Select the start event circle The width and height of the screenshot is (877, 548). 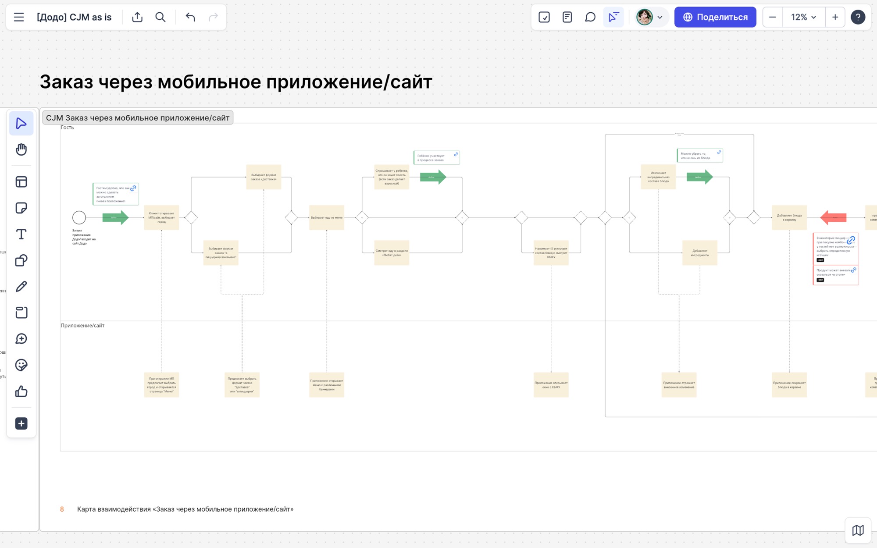(79, 217)
